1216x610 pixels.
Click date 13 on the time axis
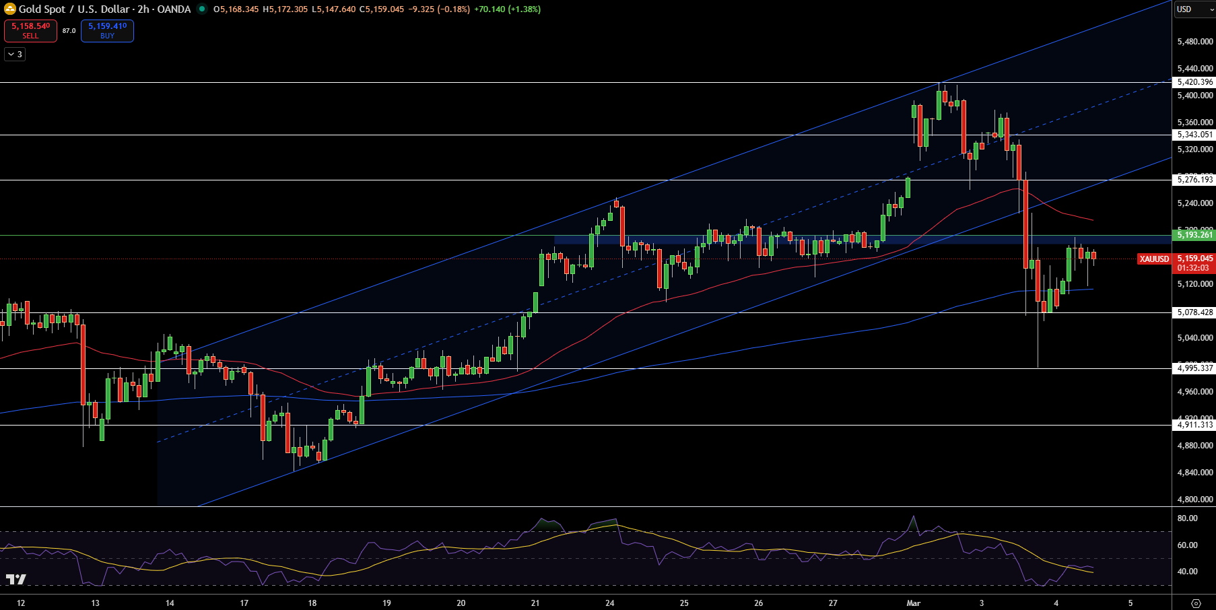pyautogui.click(x=96, y=603)
